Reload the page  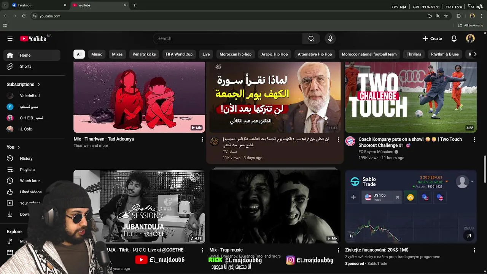[24, 16]
